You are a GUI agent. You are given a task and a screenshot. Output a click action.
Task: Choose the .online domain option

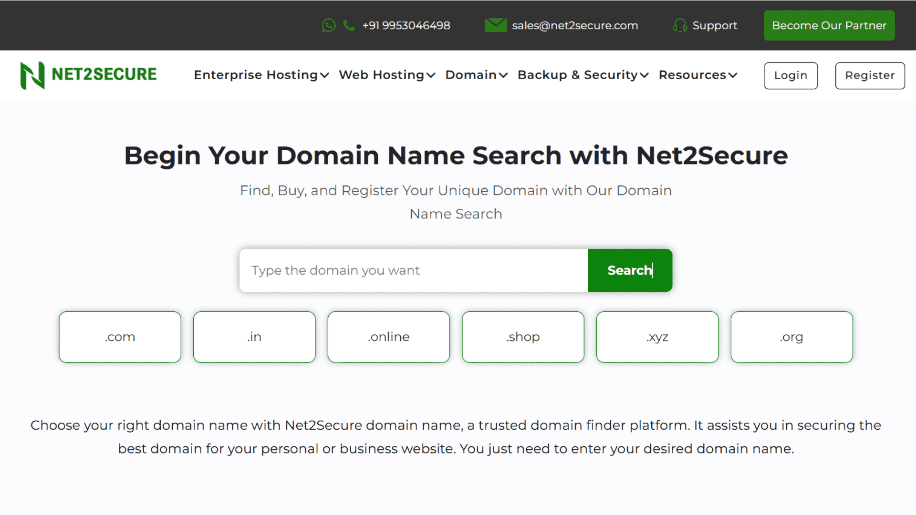click(x=388, y=337)
